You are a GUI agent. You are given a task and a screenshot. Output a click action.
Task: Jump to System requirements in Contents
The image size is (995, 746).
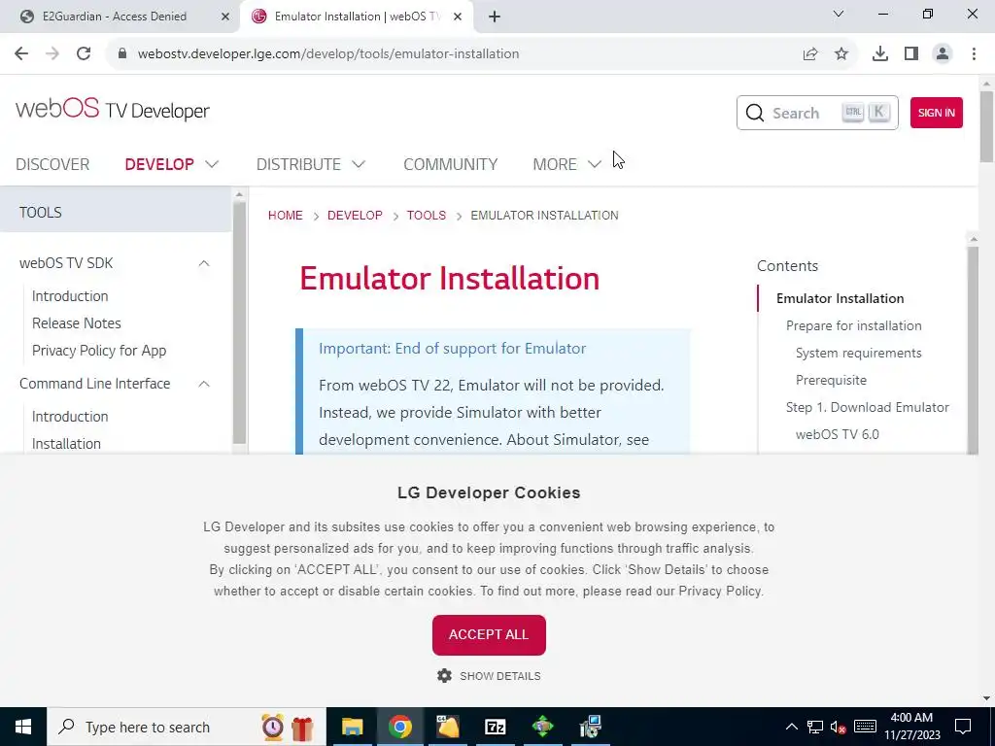coord(859,354)
